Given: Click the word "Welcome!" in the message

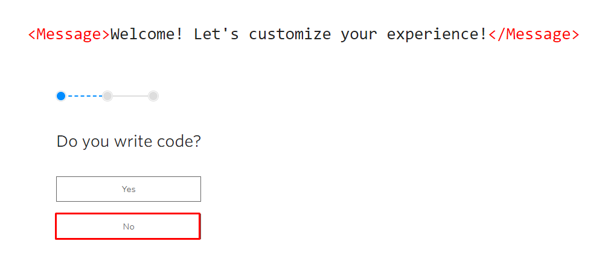Looking at the screenshot, I should tap(147, 34).
